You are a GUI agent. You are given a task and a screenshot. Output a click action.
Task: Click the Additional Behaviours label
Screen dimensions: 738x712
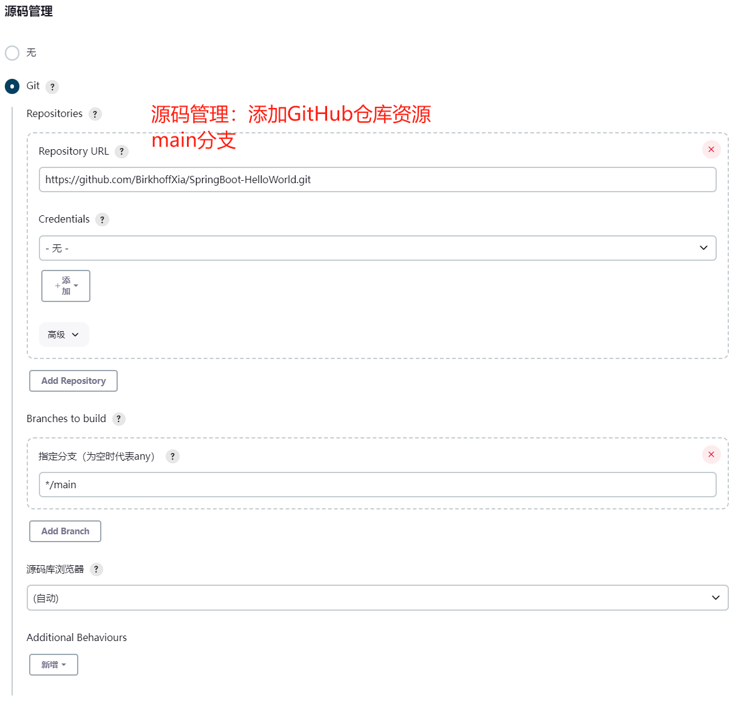(77, 637)
